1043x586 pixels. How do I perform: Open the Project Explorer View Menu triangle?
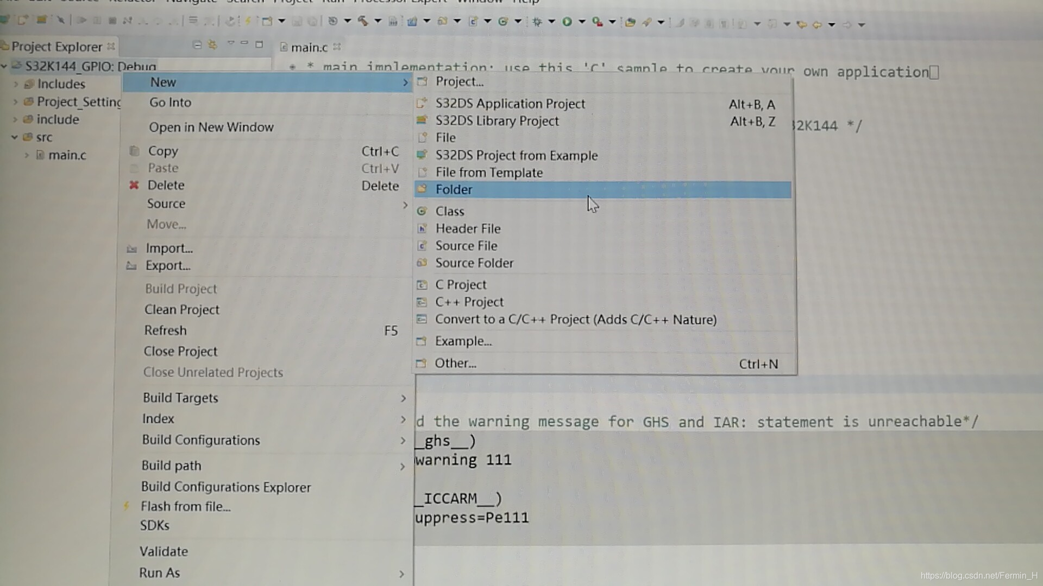point(230,43)
